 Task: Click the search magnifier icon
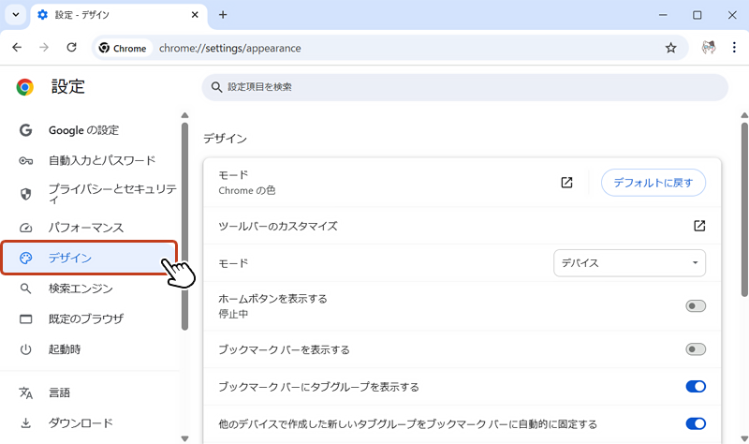click(x=216, y=87)
